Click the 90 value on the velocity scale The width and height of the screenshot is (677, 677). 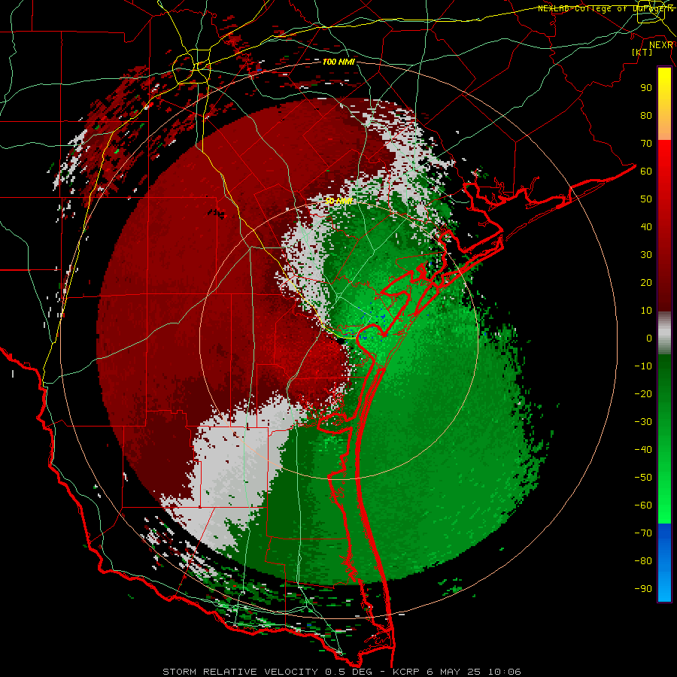646,88
